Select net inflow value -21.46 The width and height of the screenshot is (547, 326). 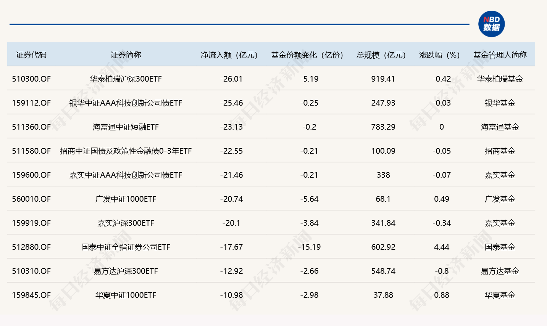[x=231, y=175]
